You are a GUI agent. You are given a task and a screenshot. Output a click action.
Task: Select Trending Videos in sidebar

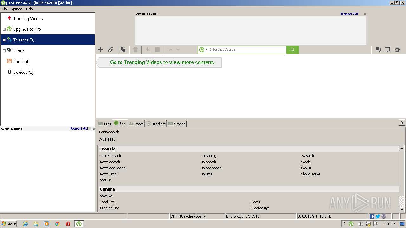[x=28, y=18]
